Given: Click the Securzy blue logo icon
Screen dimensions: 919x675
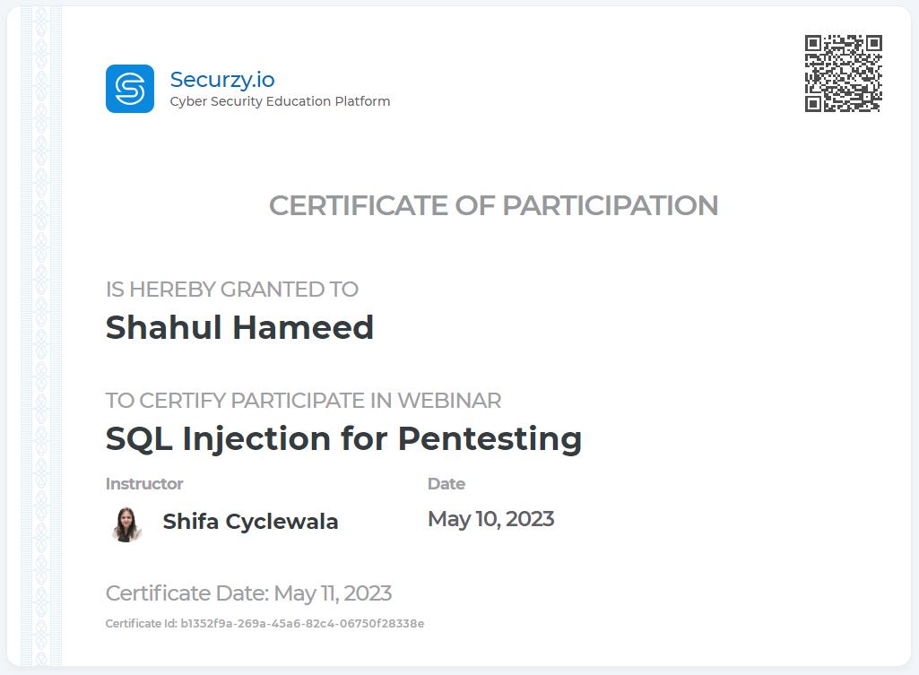Looking at the screenshot, I should tap(129, 89).
